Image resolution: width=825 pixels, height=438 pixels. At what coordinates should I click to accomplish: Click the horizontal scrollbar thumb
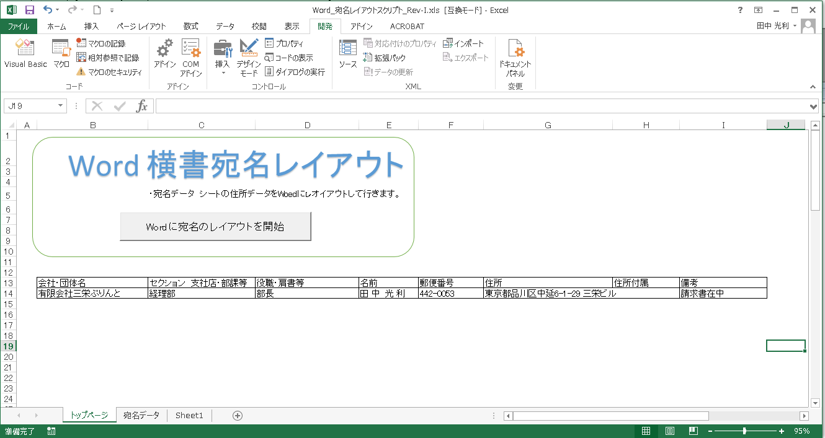pyautogui.click(x=610, y=416)
